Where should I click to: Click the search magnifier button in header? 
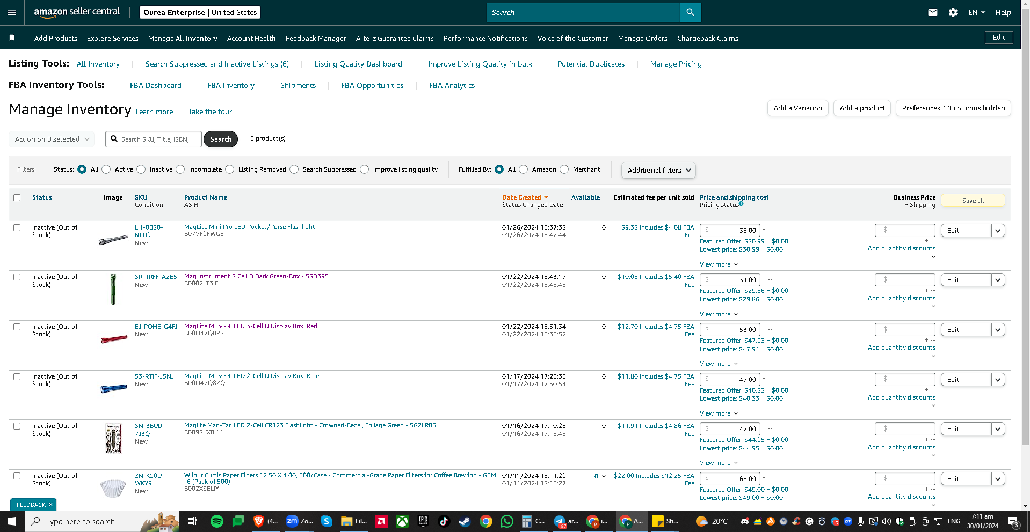690,12
